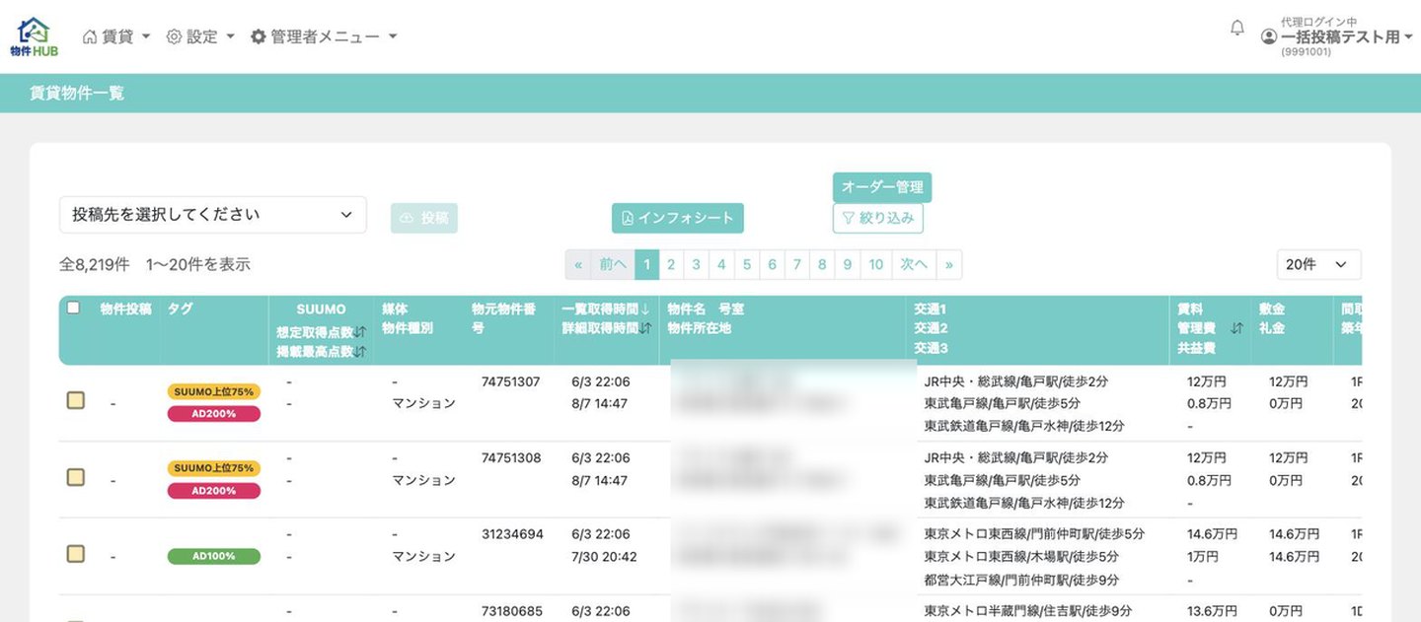Screen dimensions: 1421x622
Task: Jump to last page with » button
Action: tap(949, 264)
